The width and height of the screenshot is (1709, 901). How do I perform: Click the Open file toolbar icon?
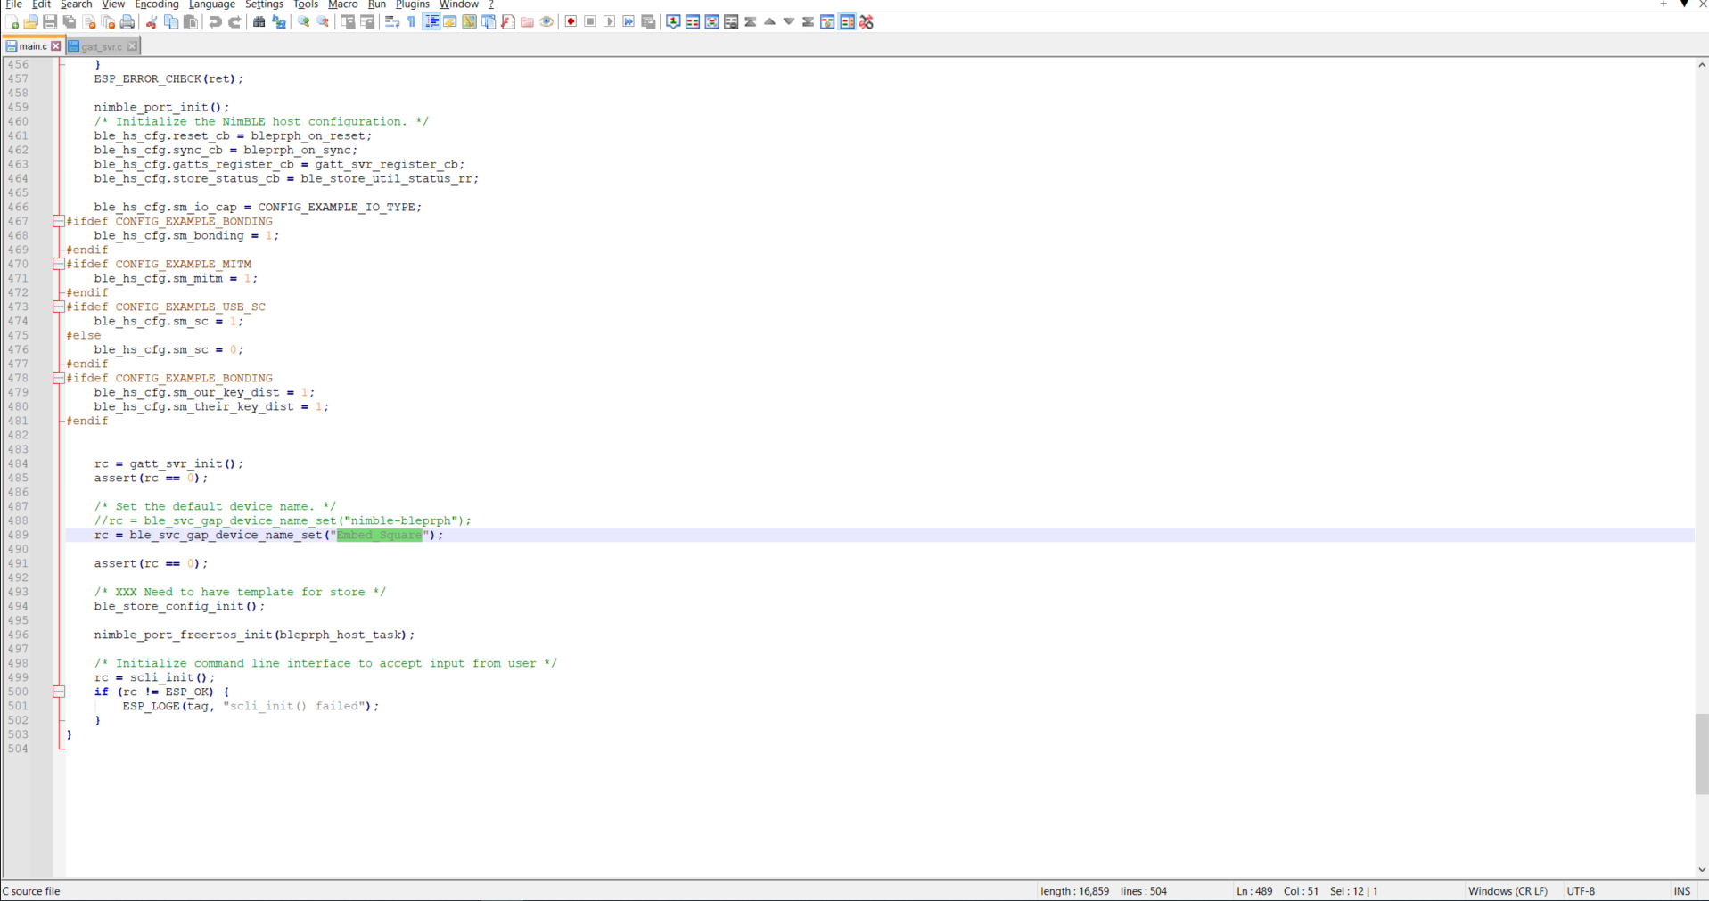(31, 22)
